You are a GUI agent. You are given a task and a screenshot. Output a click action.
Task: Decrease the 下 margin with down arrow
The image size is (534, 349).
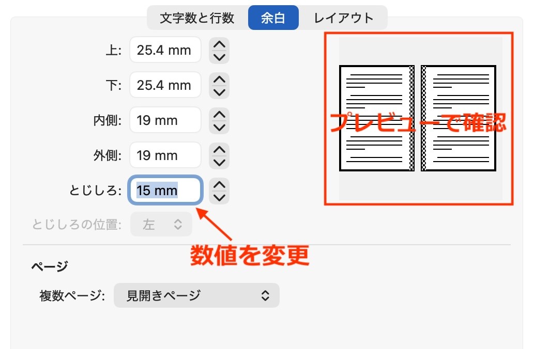tap(219, 92)
